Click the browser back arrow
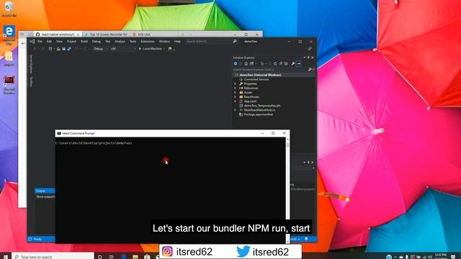The width and height of the screenshot is (461, 259). point(23,43)
